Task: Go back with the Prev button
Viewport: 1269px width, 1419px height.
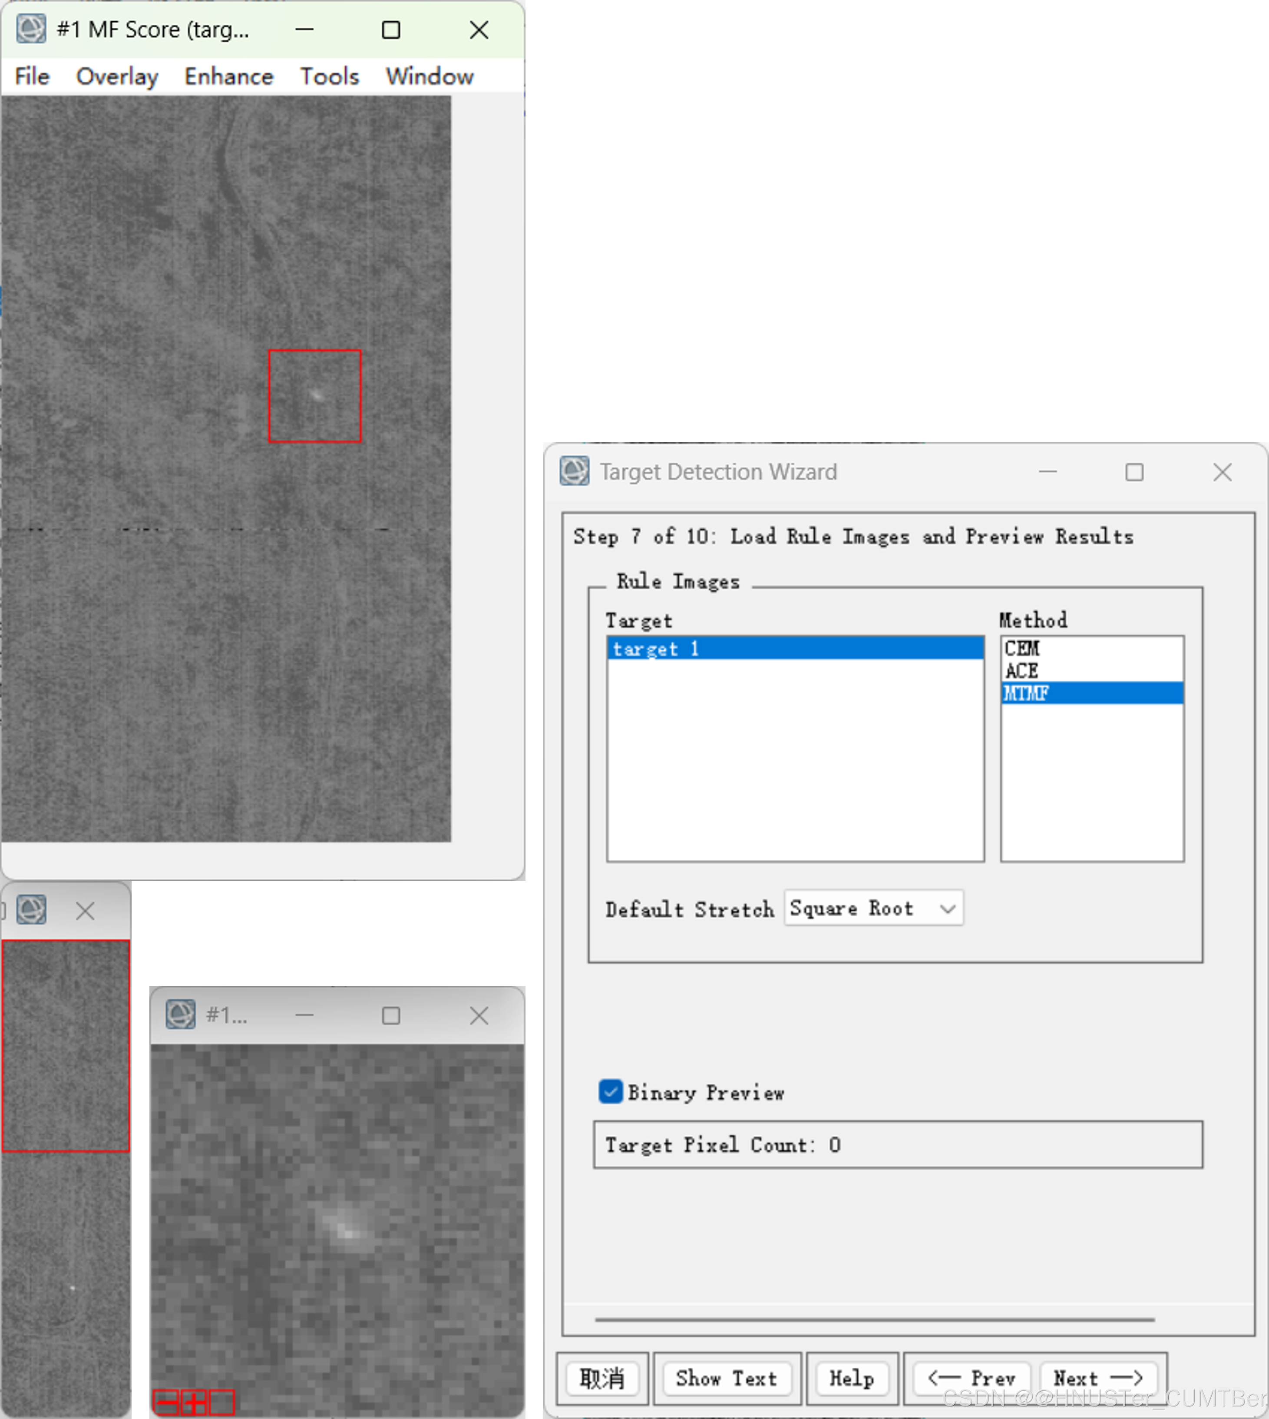Action: [x=972, y=1378]
